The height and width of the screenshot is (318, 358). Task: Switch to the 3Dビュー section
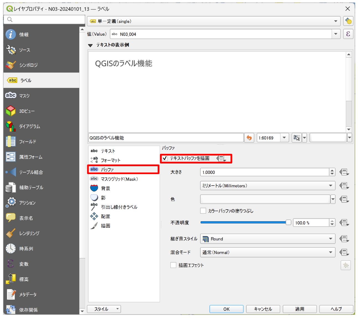coord(41,111)
